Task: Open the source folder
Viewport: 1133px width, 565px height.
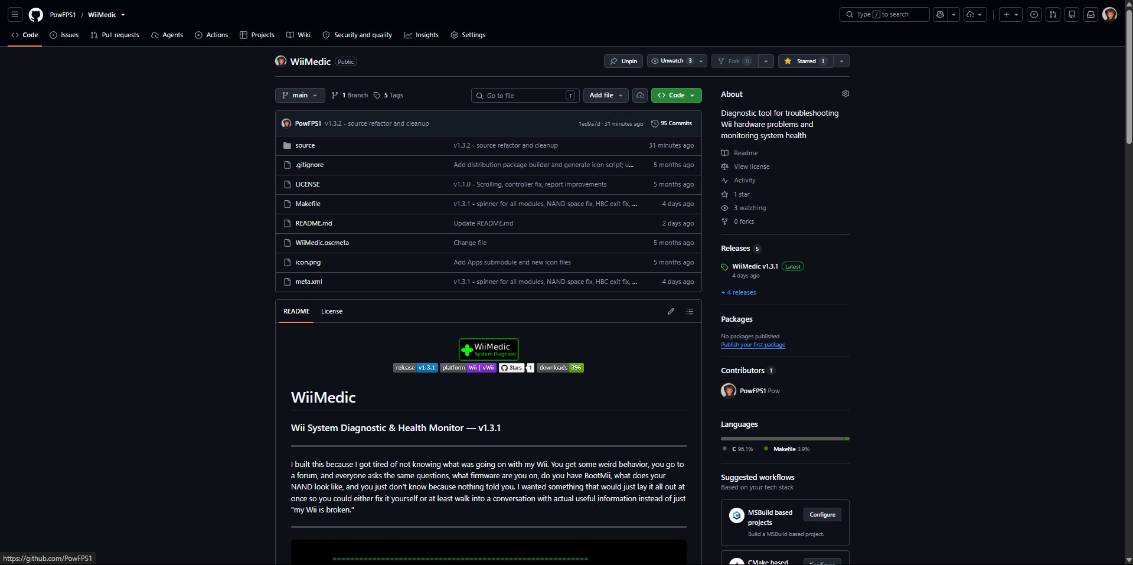Action: 305,145
